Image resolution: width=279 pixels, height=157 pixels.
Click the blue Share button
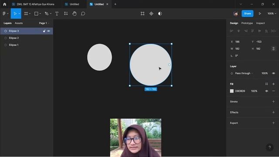tap(247, 14)
